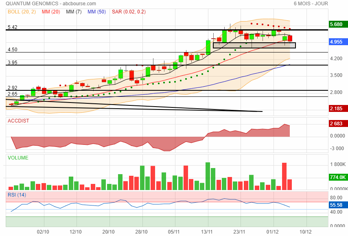Click the 13/11 date axis label
348x236 pixels.
[207, 232]
